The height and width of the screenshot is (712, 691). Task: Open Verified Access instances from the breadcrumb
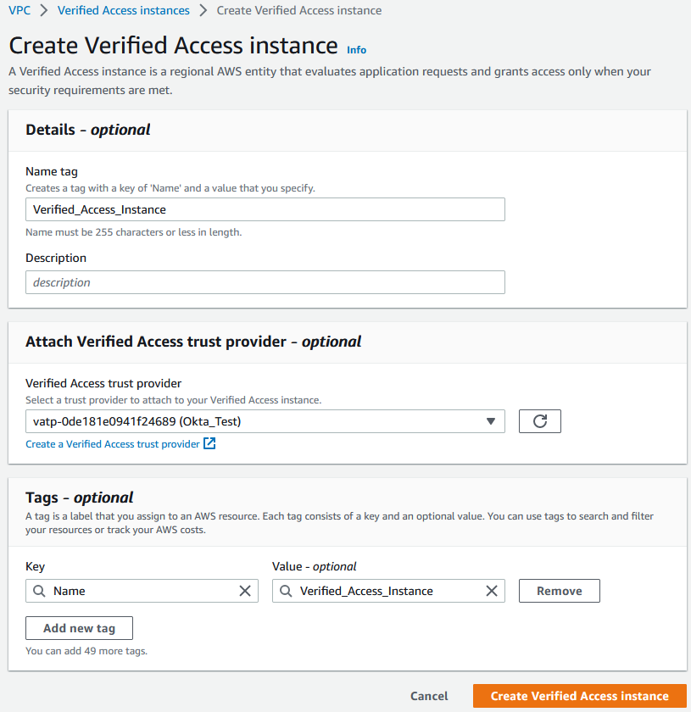coord(123,11)
